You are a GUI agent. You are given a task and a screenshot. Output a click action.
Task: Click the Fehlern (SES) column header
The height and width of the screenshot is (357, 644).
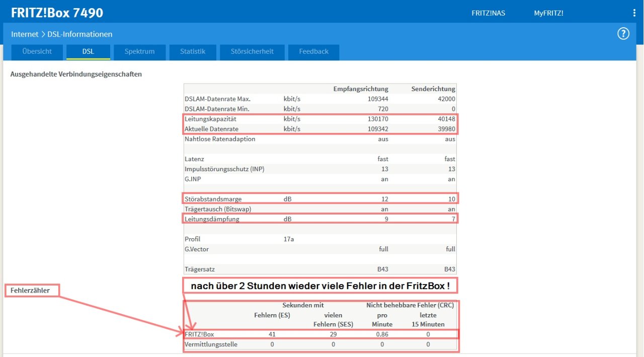tap(333, 324)
